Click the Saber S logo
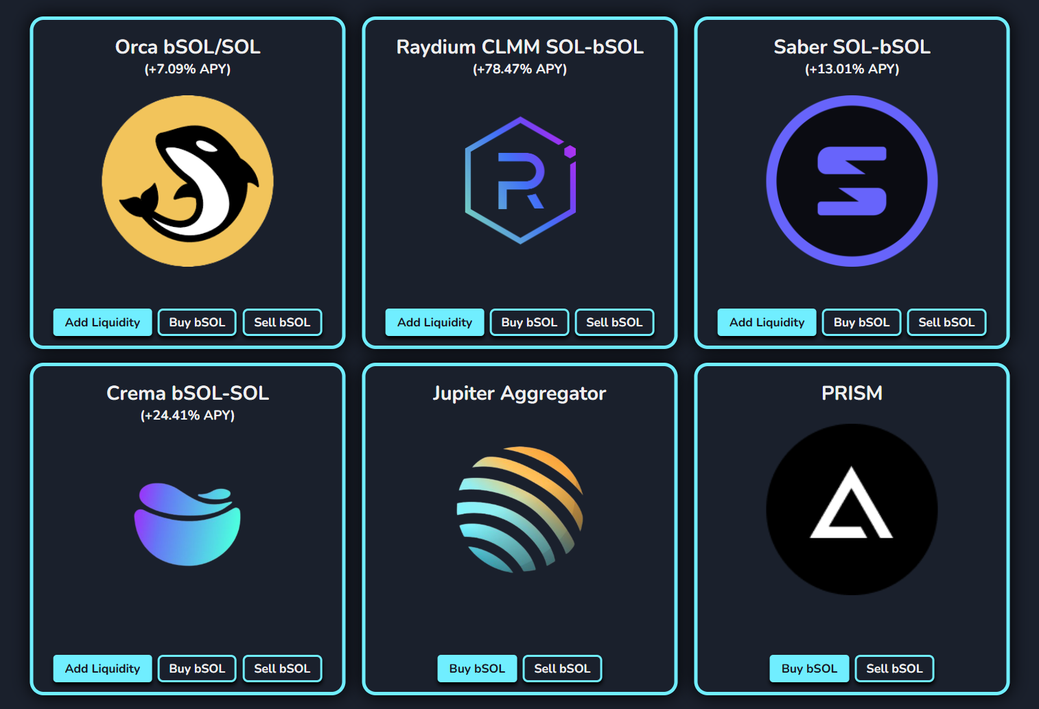This screenshot has width=1039, height=709. [852, 181]
